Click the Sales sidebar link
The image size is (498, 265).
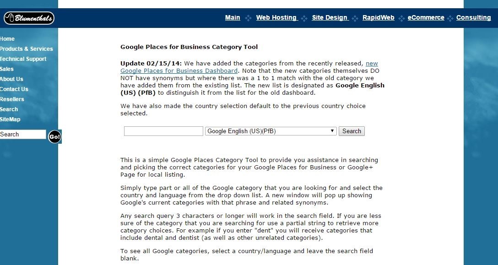(x=7, y=69)
